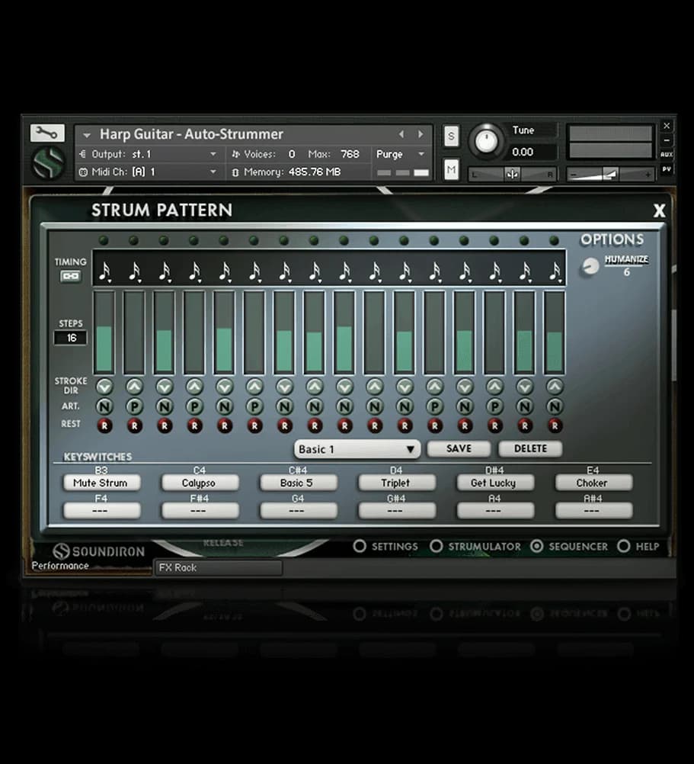Click the timing link icon
This screenshot has width=694, height=764.
(70, 276)
